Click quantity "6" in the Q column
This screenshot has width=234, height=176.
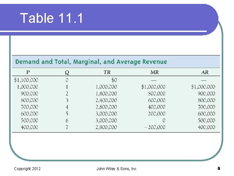click(x=67, y=121)
